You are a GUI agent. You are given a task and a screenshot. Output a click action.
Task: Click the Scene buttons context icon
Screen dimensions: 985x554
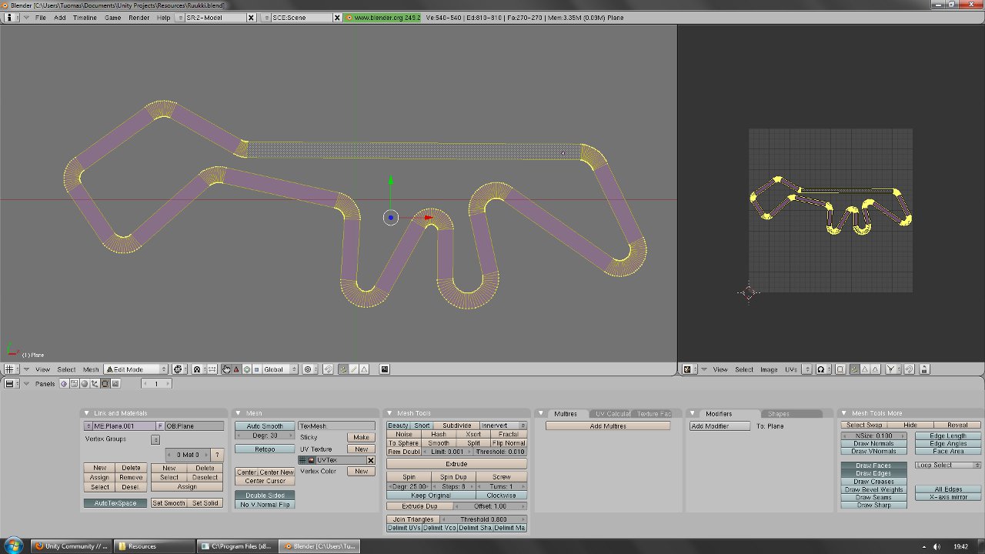click(x=116, y=384)
